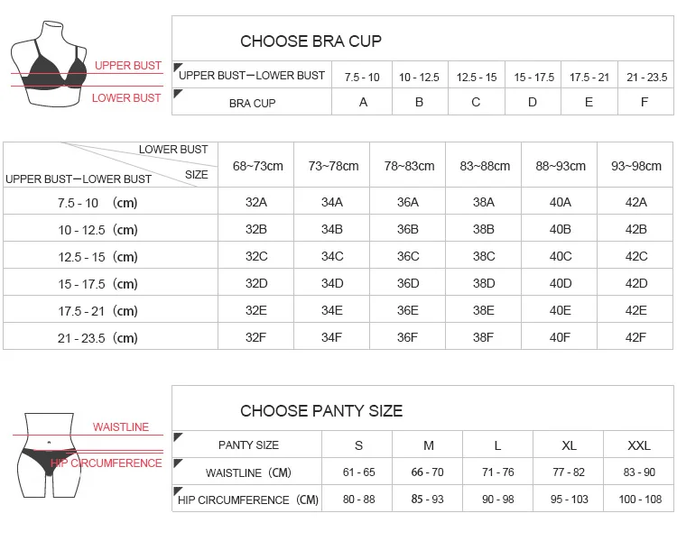Choose bra size 38D cell
677x541 pixels.
pyautogui.click(x=484, y=283)
